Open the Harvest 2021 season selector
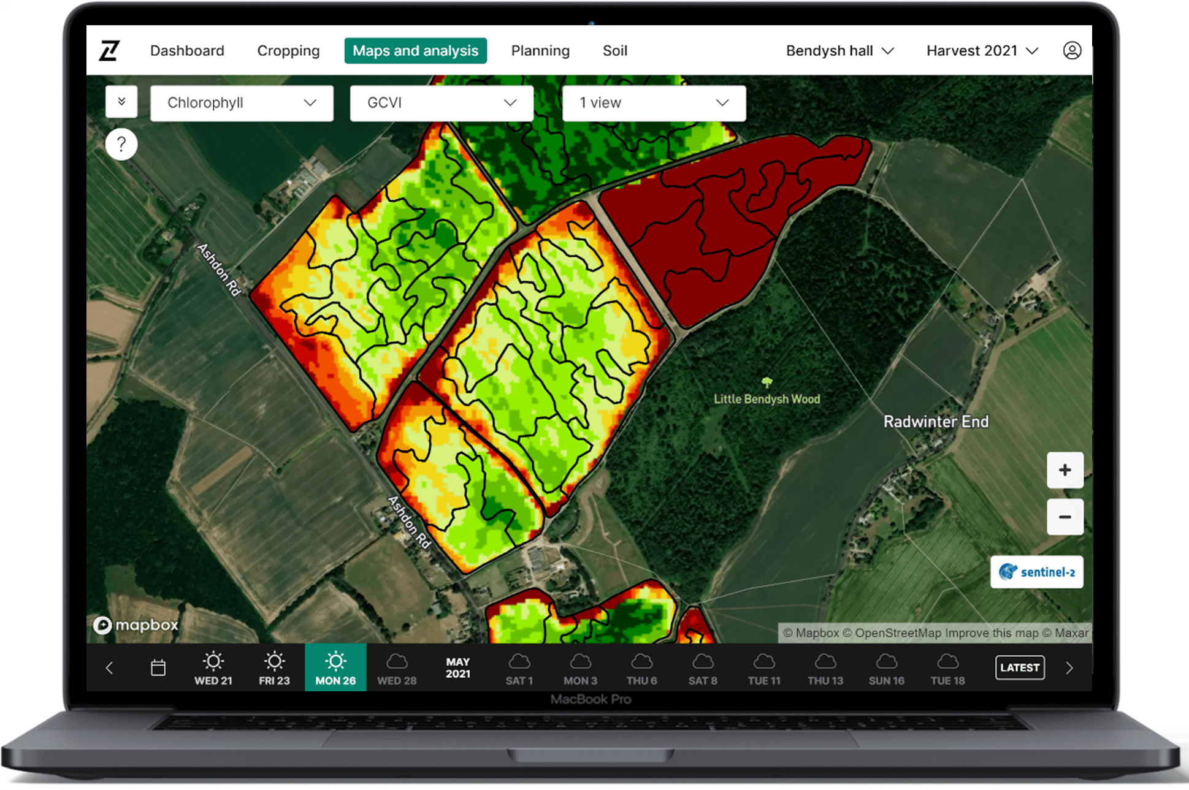The image size is (1189, 790). [x=982, y=51]
